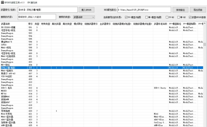Click the 保存路径 button
The width and height of the screenshot is (207, 127).
tap(180, 10)
